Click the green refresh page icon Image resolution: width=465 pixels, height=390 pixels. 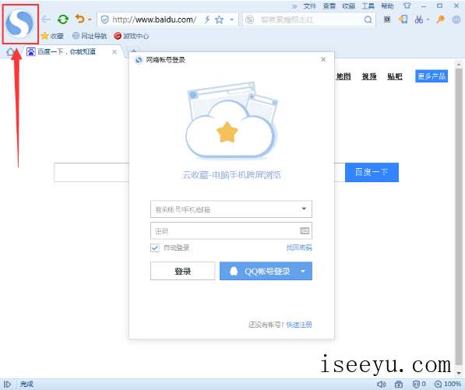(x=63, y=19)
